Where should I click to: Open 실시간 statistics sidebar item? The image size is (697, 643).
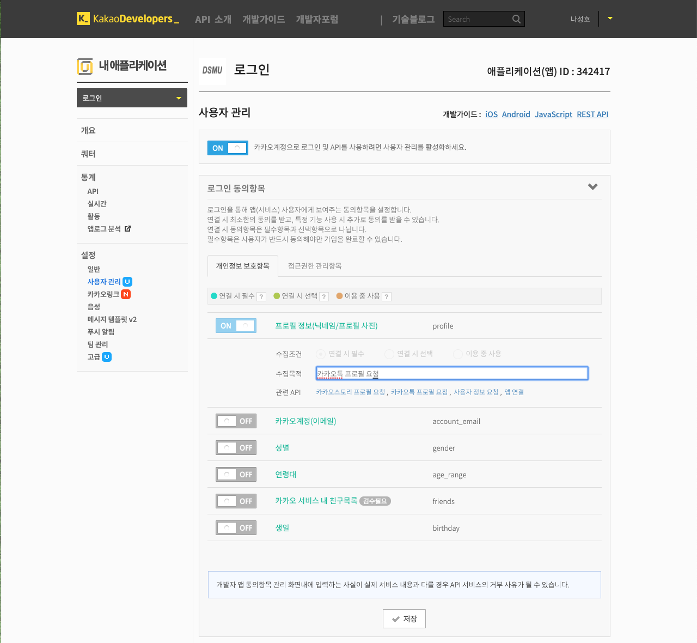coord(97,204)
